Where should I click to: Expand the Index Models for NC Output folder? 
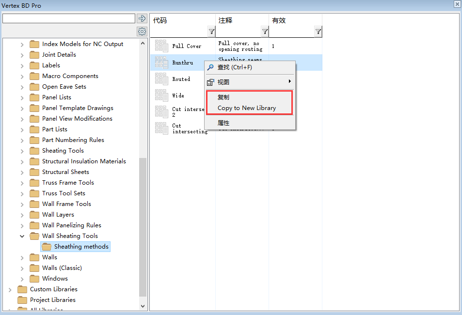point(22,45)
